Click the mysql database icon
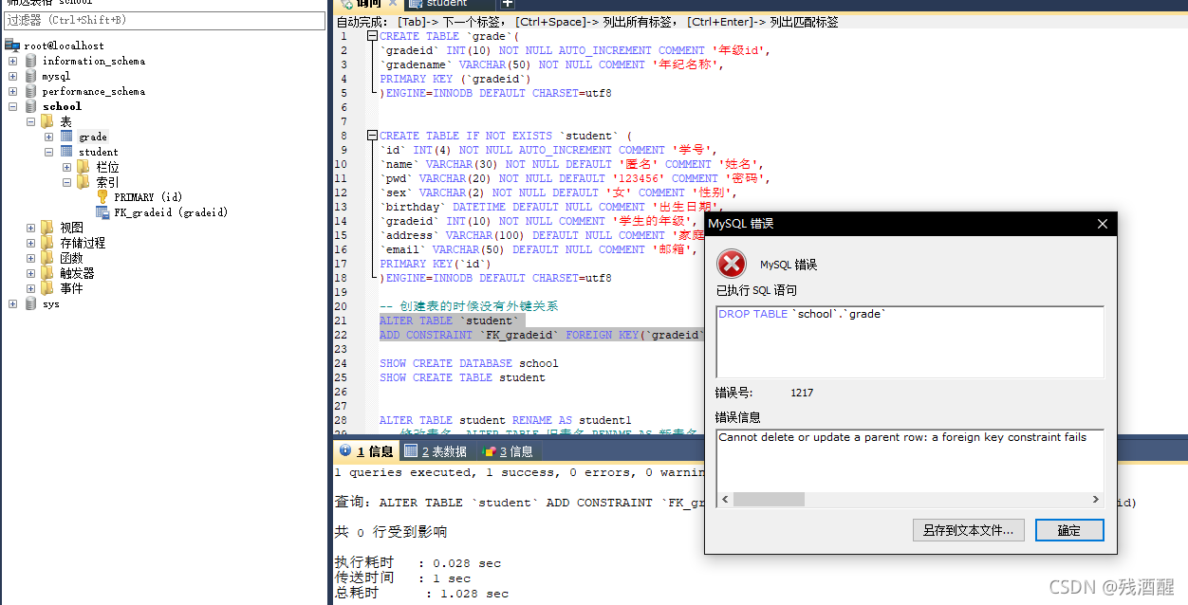This screenshot has height=605, width=1188. pyautogui.click(x=31, y=76)
